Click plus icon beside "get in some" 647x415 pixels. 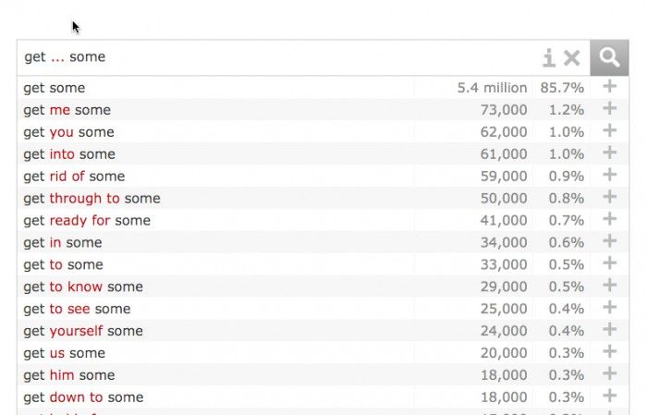(x=609, y=242)
